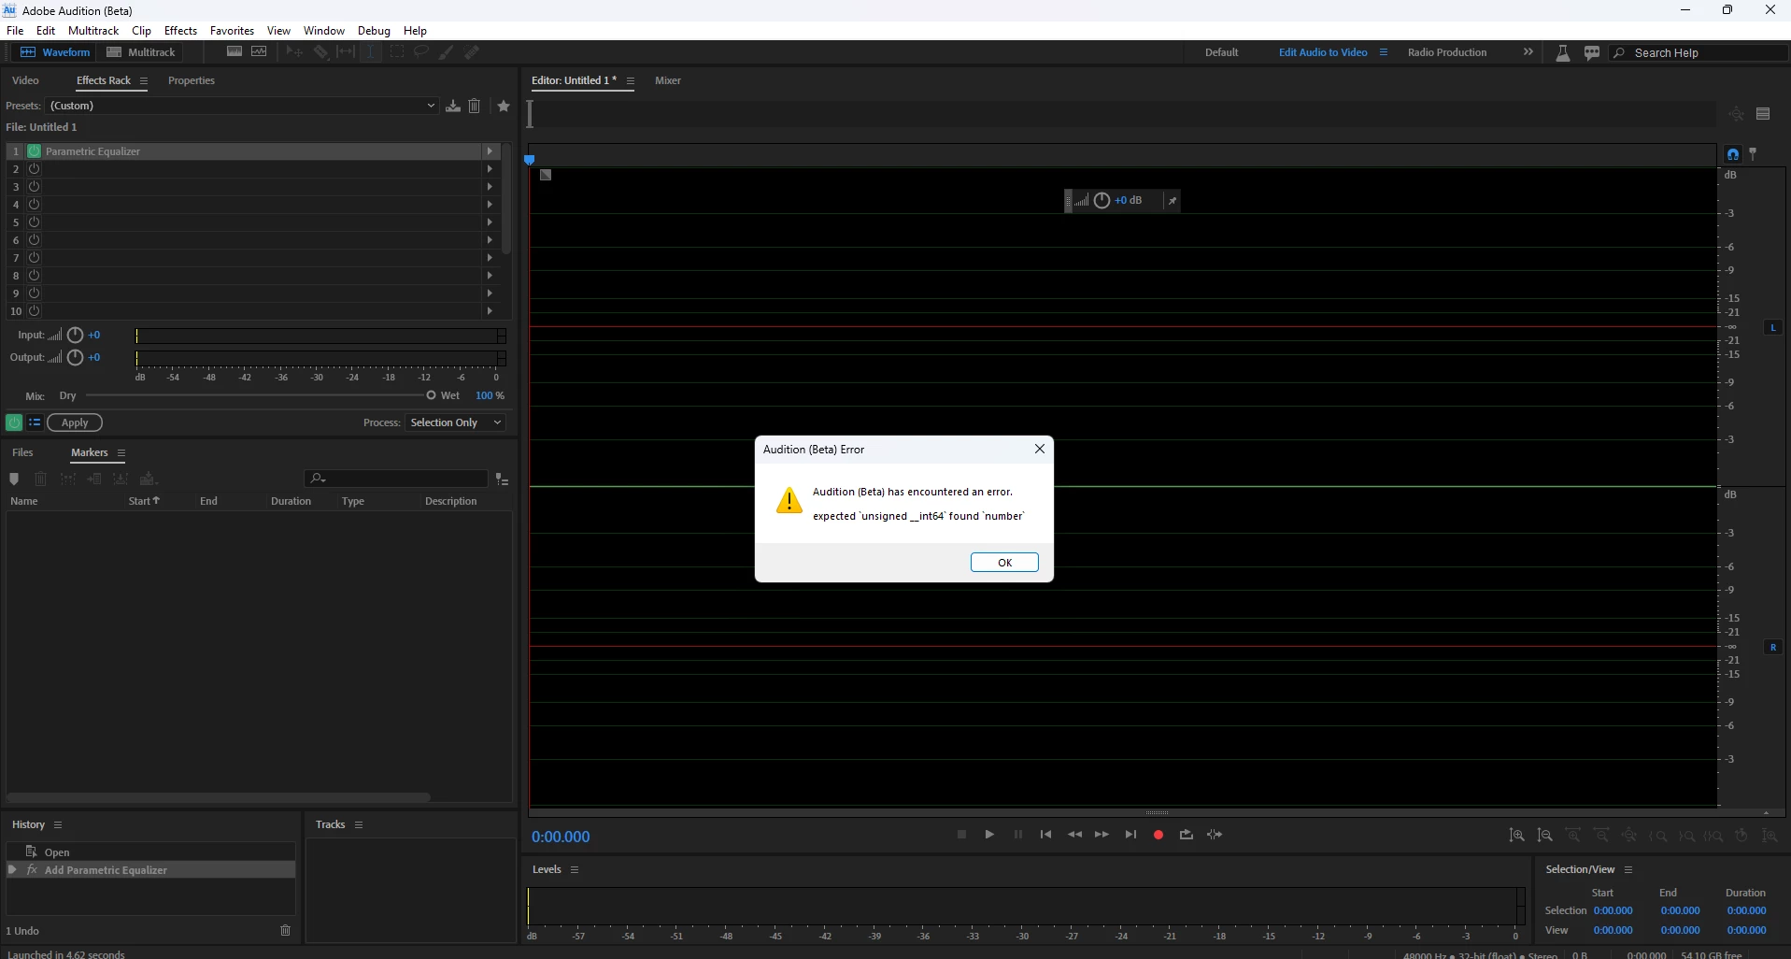The height and width of the screenshot is (959, 1791).
Task: Switch to Waveform view
Action: click(x=55, y=52)
